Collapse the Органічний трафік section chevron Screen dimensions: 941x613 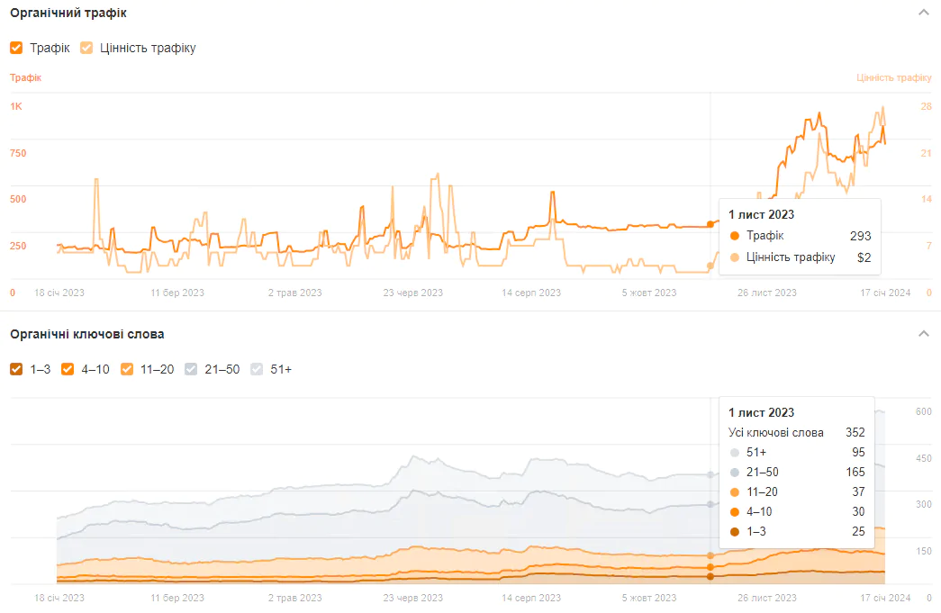(923, 13)
